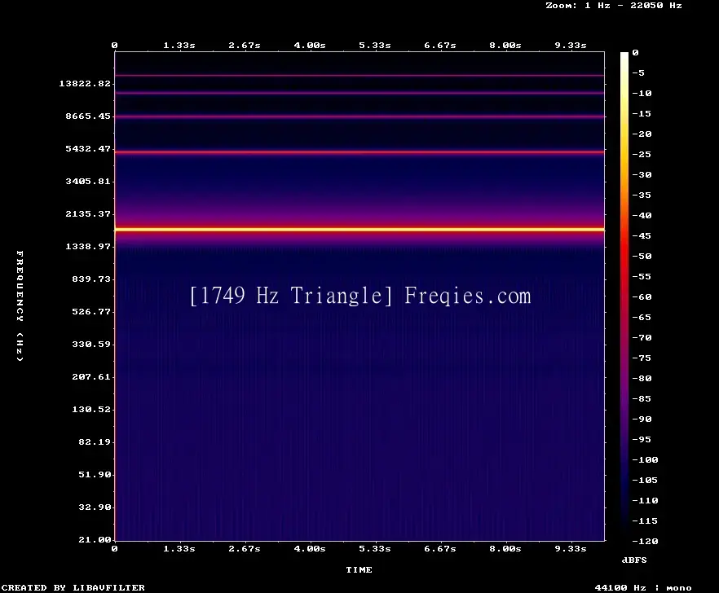
Task: Click the dBFS color gradient bar
Action: coord(624,296)
